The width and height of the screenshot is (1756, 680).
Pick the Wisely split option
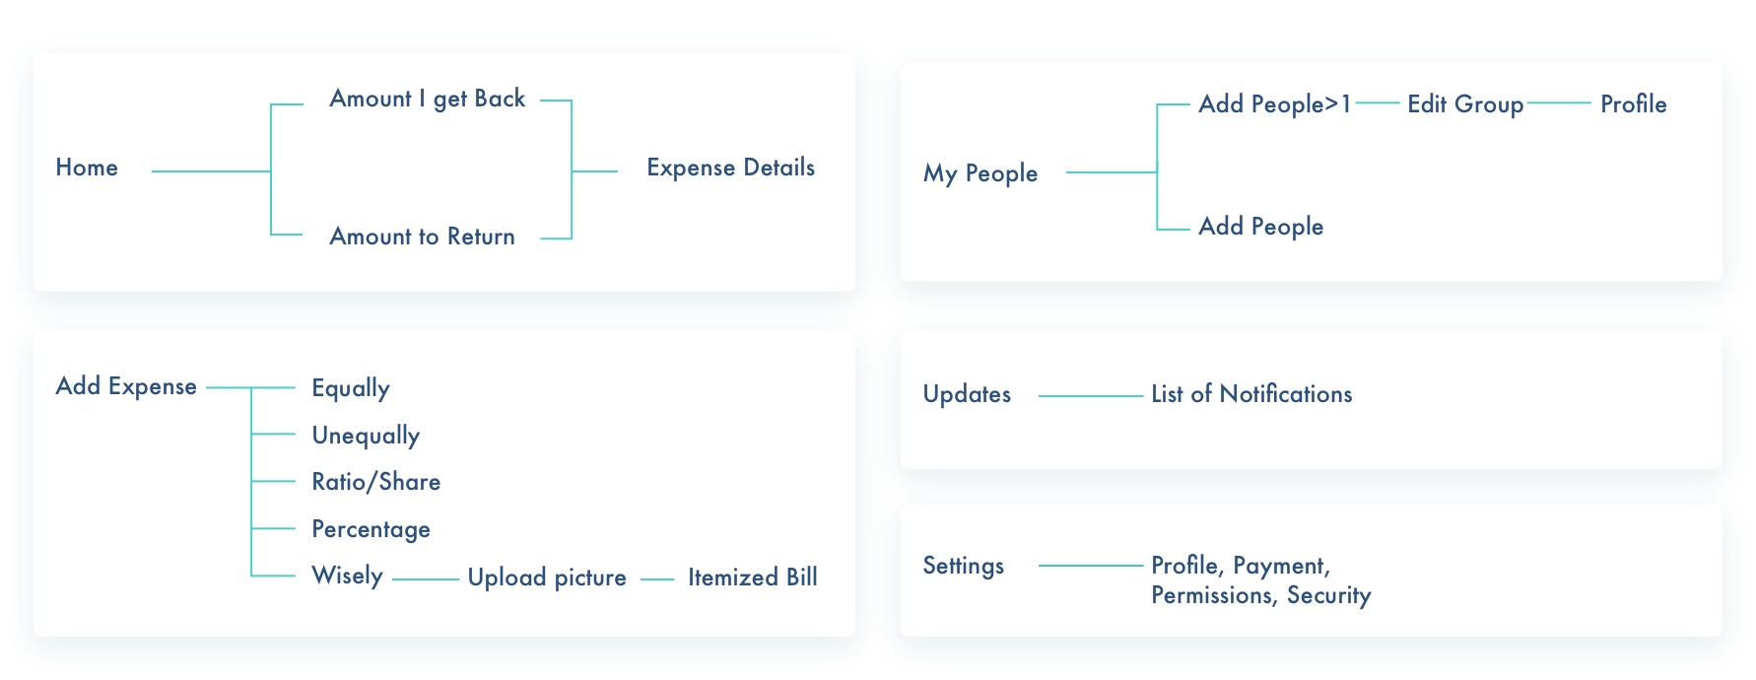click(347, 577)
